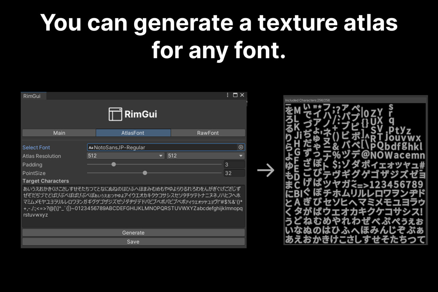
Task: Select the RimGui window title tab
Action: pyautogui.click(x=34, y=96)
